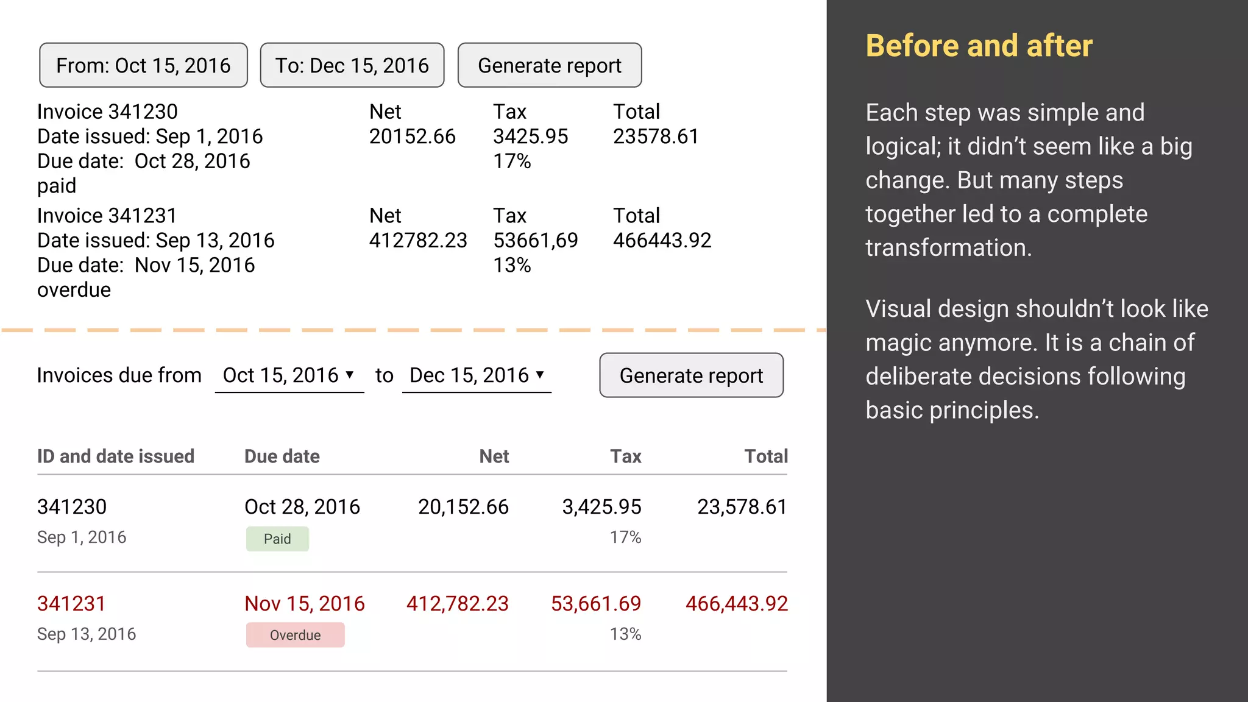Image resolution: width=1248 pixels, height=702 pixels.
Task: Open the 'Dec 15, 2016' end date dropdown
Action: 469,375
